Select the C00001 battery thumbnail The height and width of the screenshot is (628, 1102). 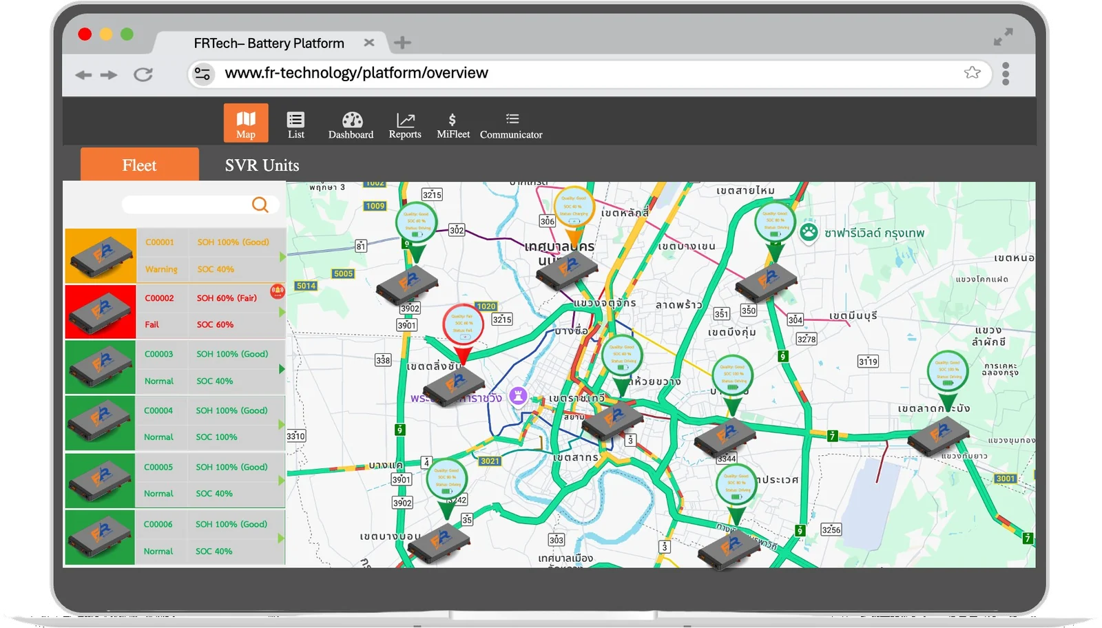click(x=101, y=255)
